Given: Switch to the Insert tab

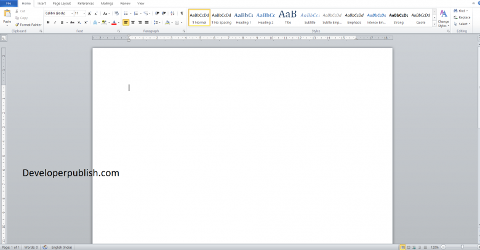Looking at the screenshot, I should pos(42,3).
